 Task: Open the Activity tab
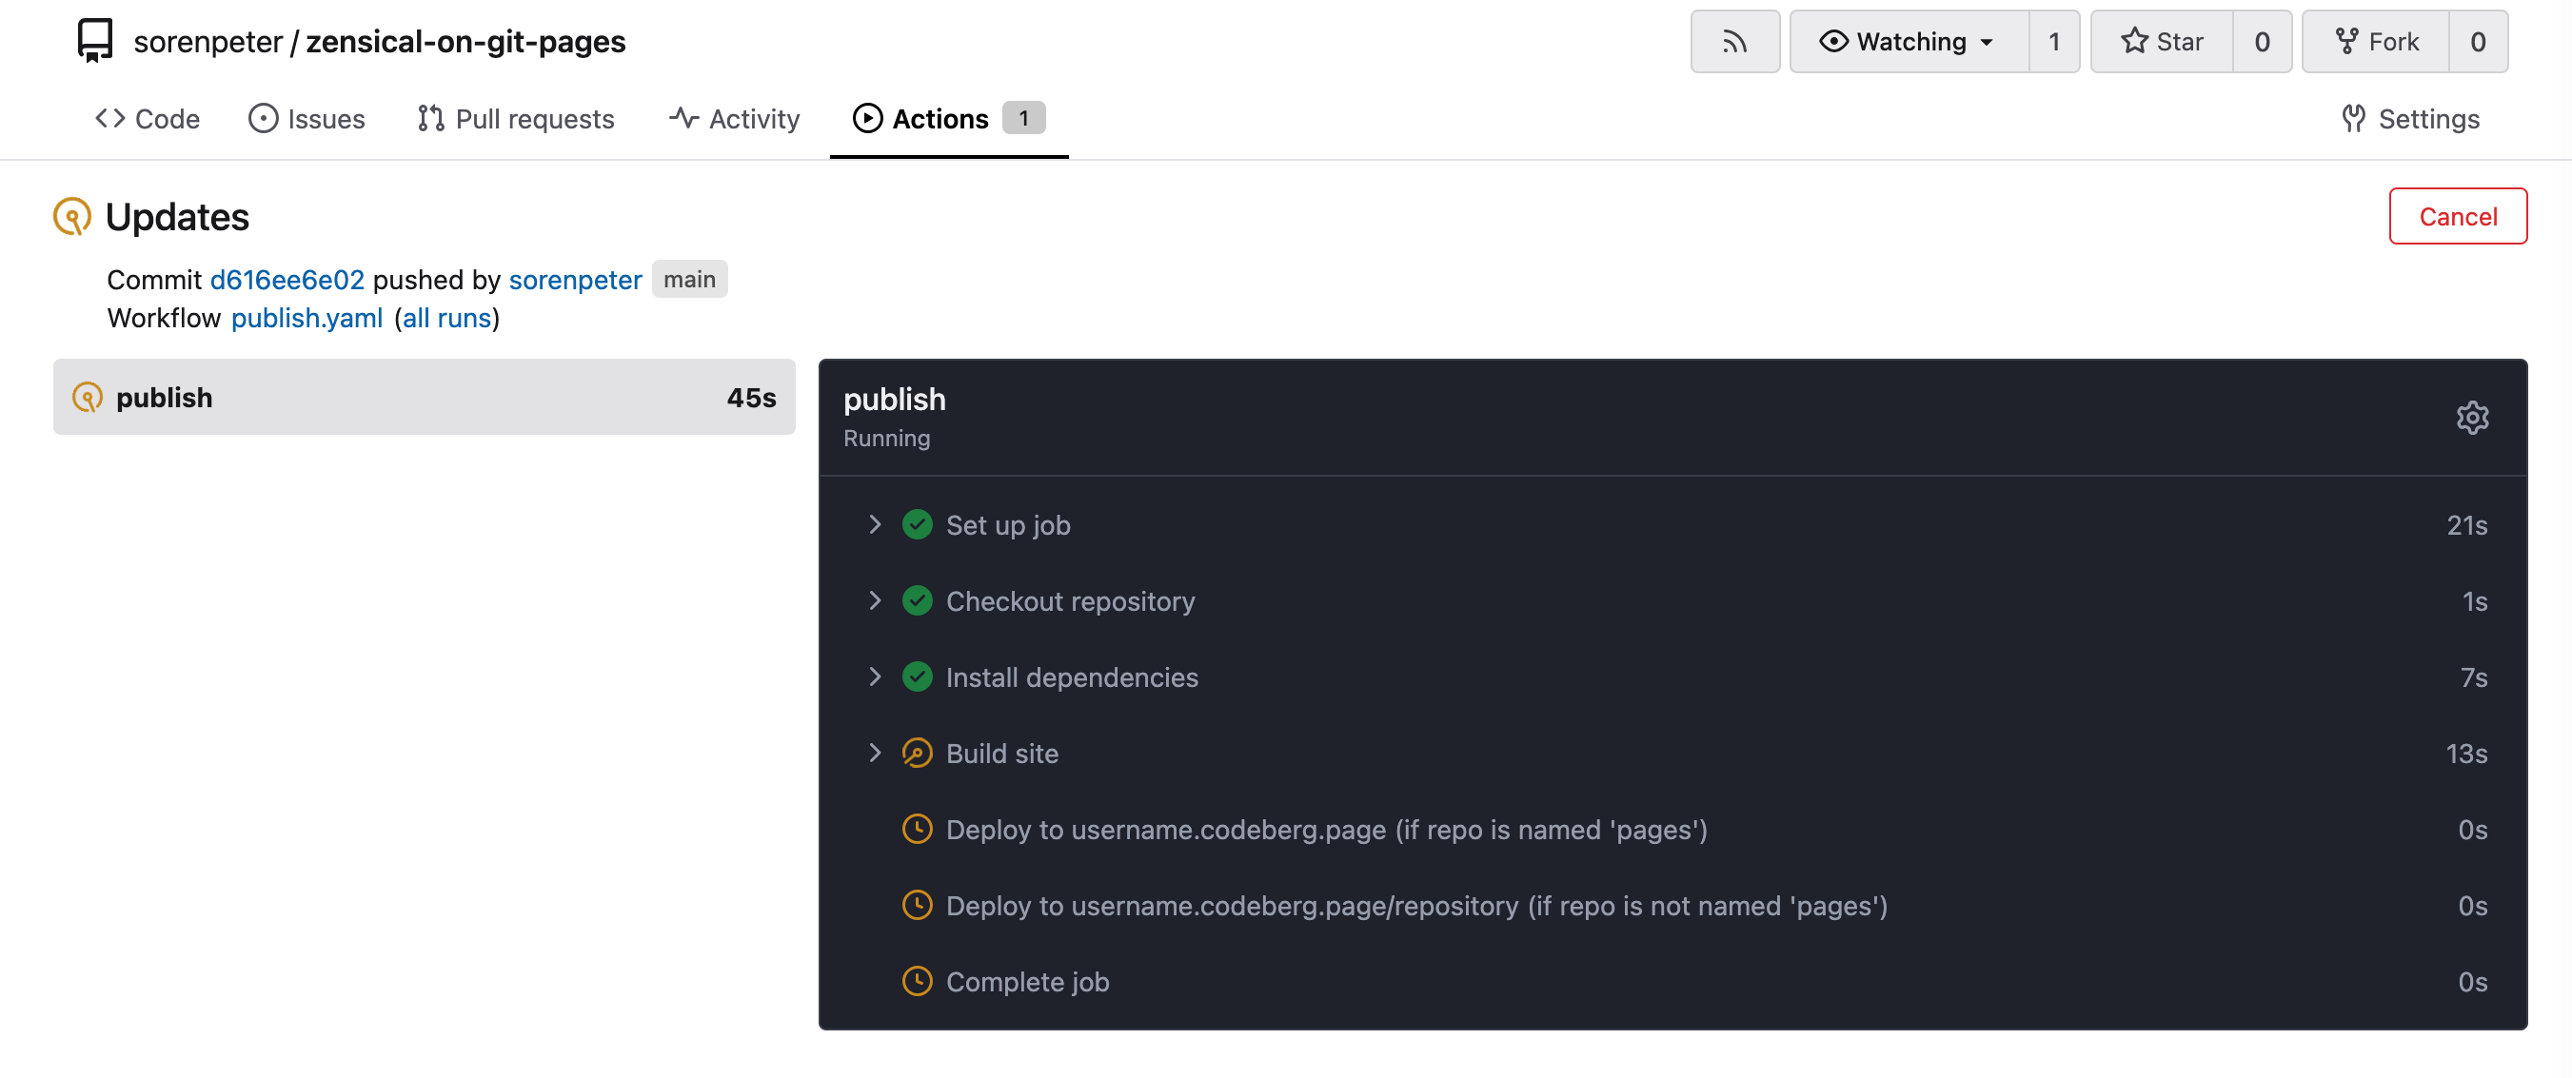734,119
